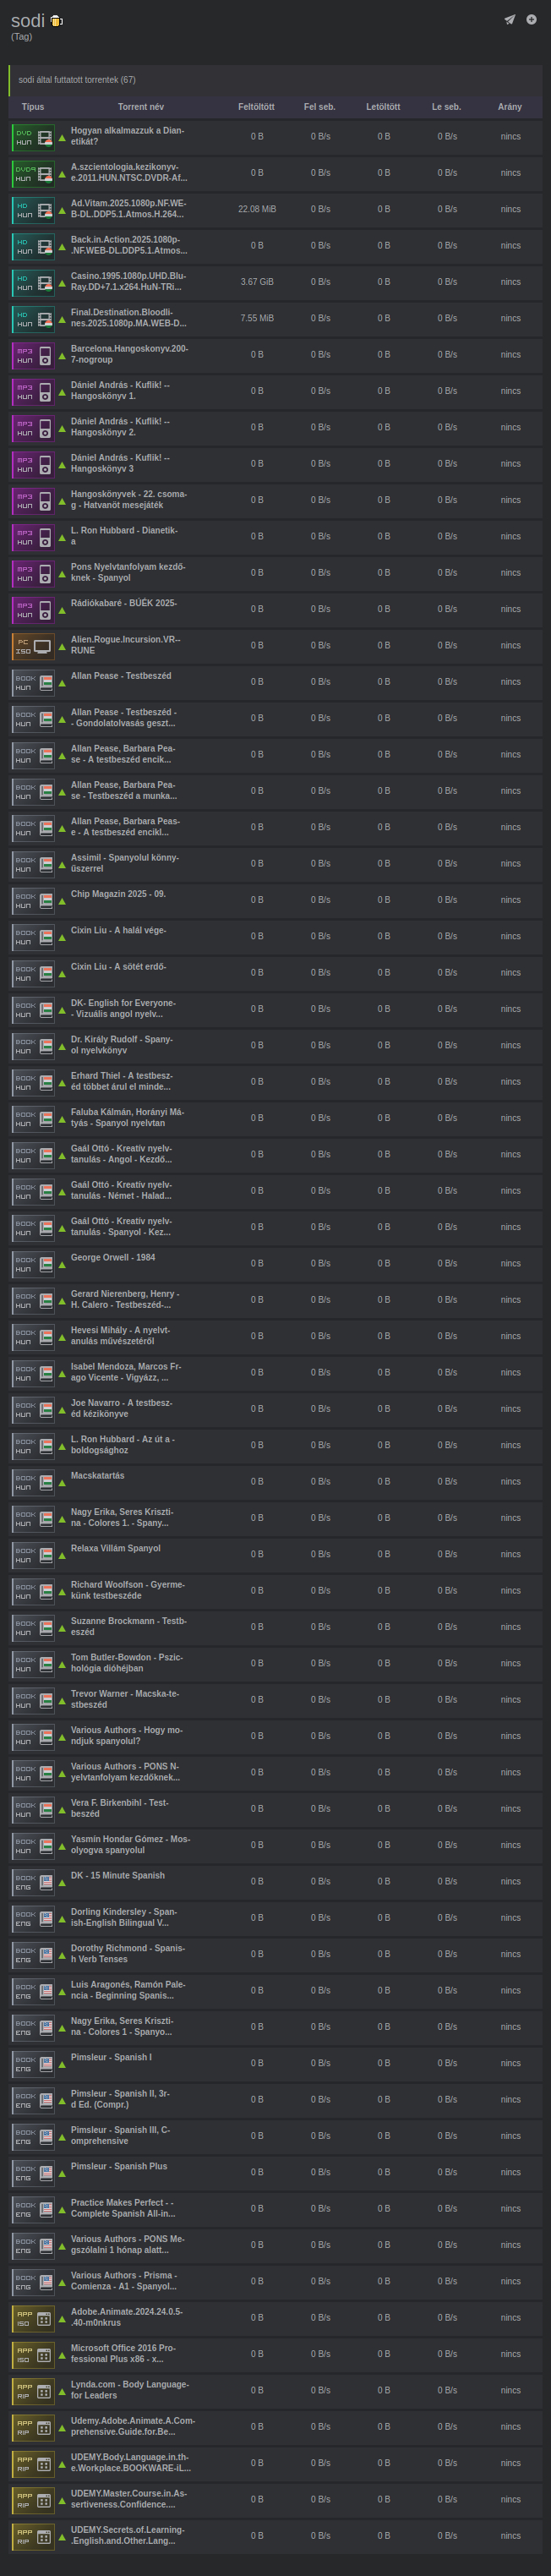Open the Macskatartás torrent link
The image size is (551, 2576).
coord(97,1475)
